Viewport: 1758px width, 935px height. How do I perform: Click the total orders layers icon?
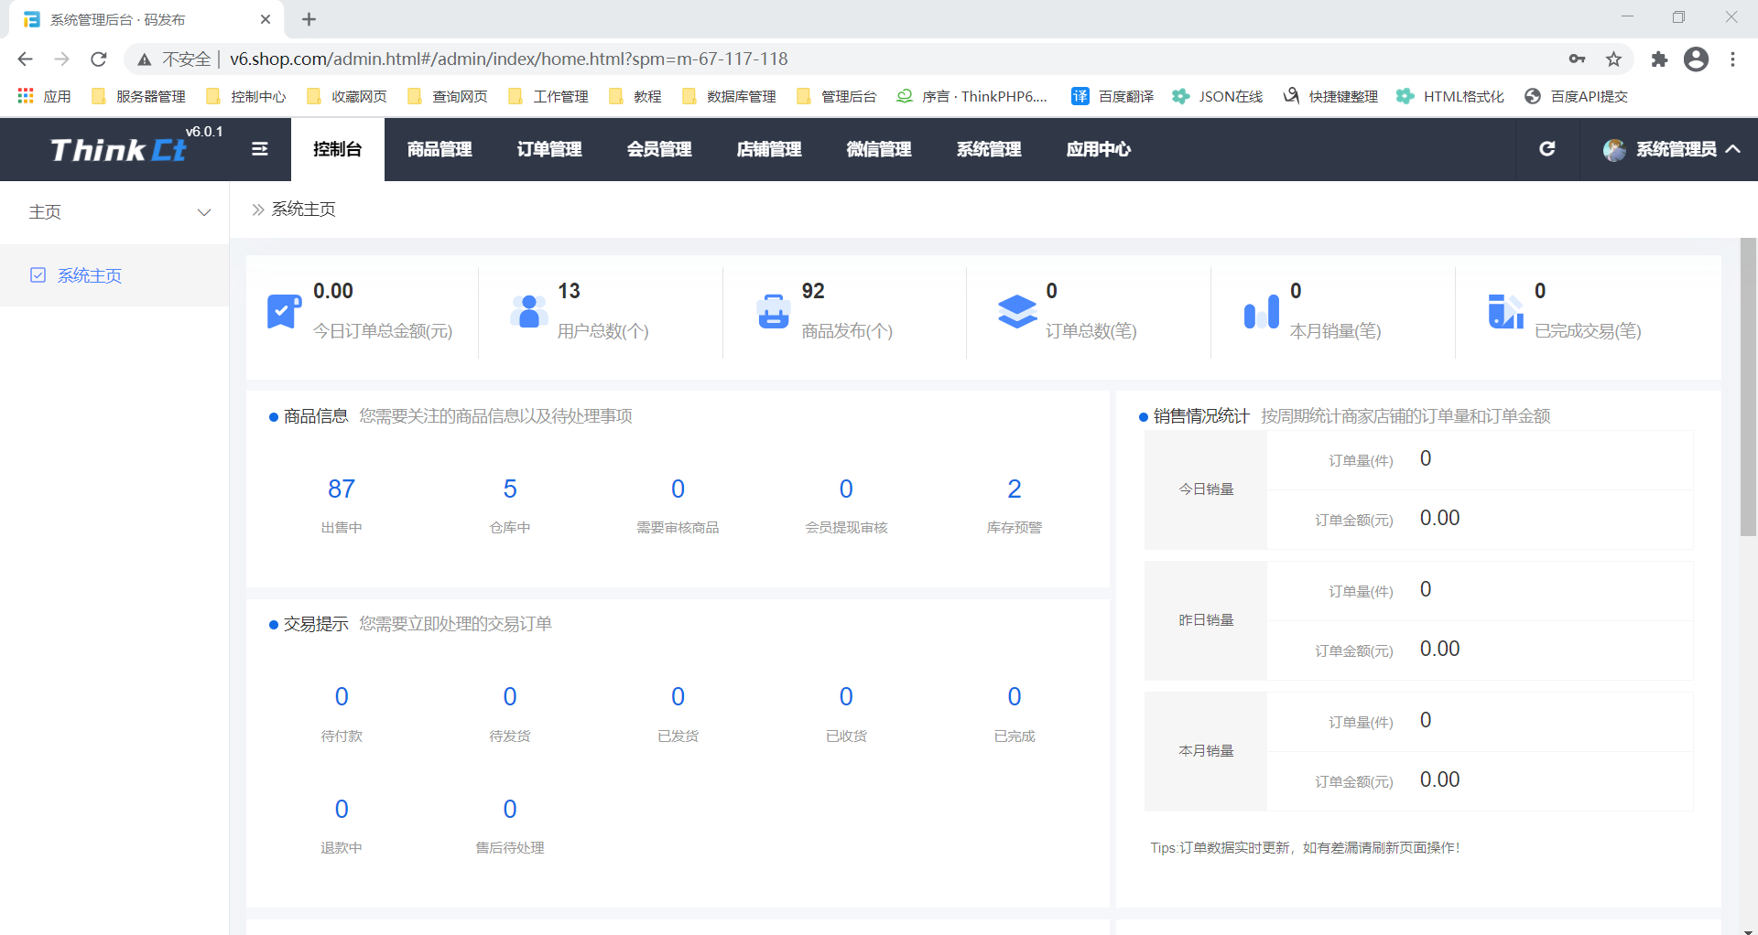1017,311
